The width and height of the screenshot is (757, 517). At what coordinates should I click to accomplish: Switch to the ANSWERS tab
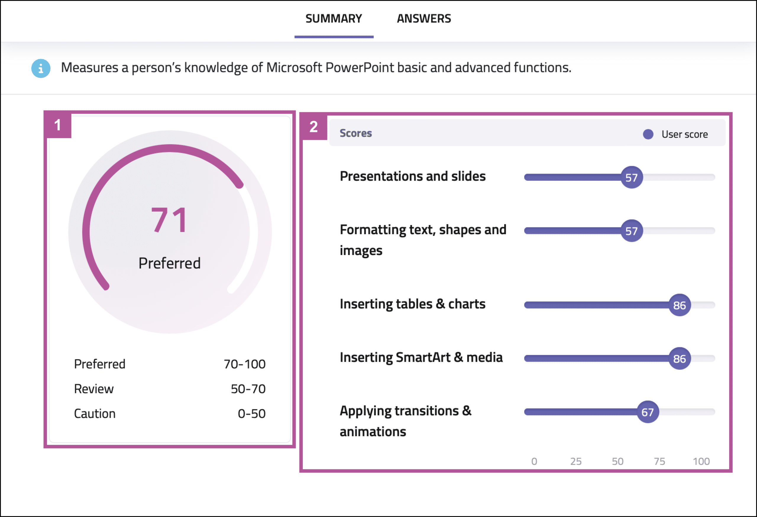(x=424, y=19)
